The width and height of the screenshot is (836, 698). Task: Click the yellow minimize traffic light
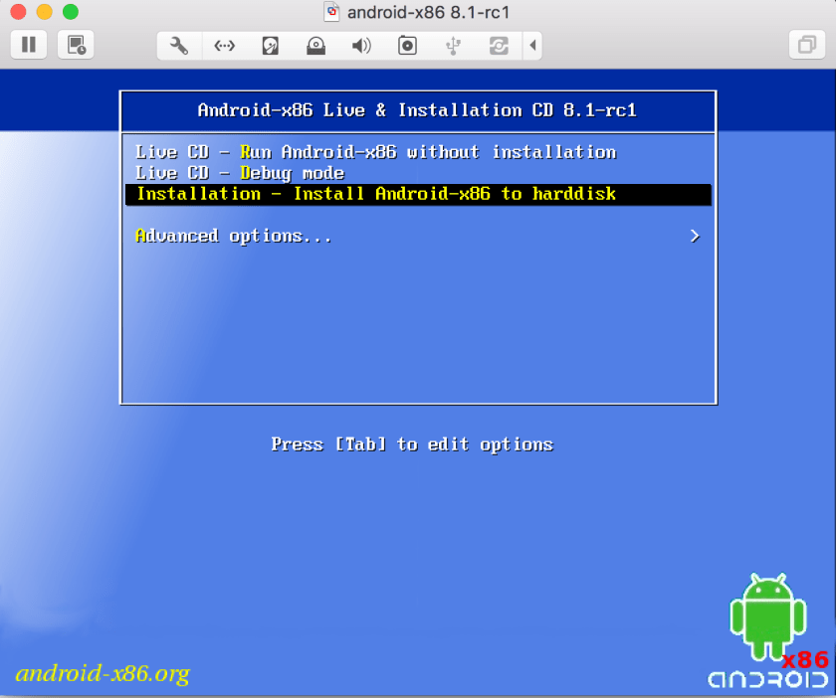click(42, 12)
